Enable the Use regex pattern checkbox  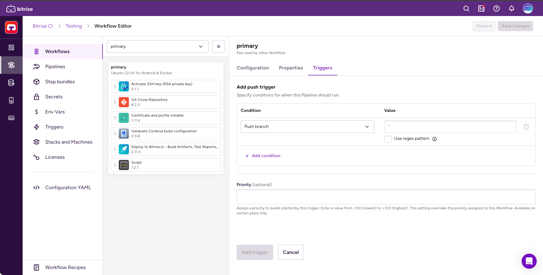pos(388,139)
